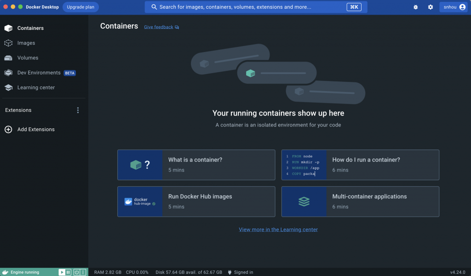
Task: Click the snhou username text
Action: coord(450,7)
